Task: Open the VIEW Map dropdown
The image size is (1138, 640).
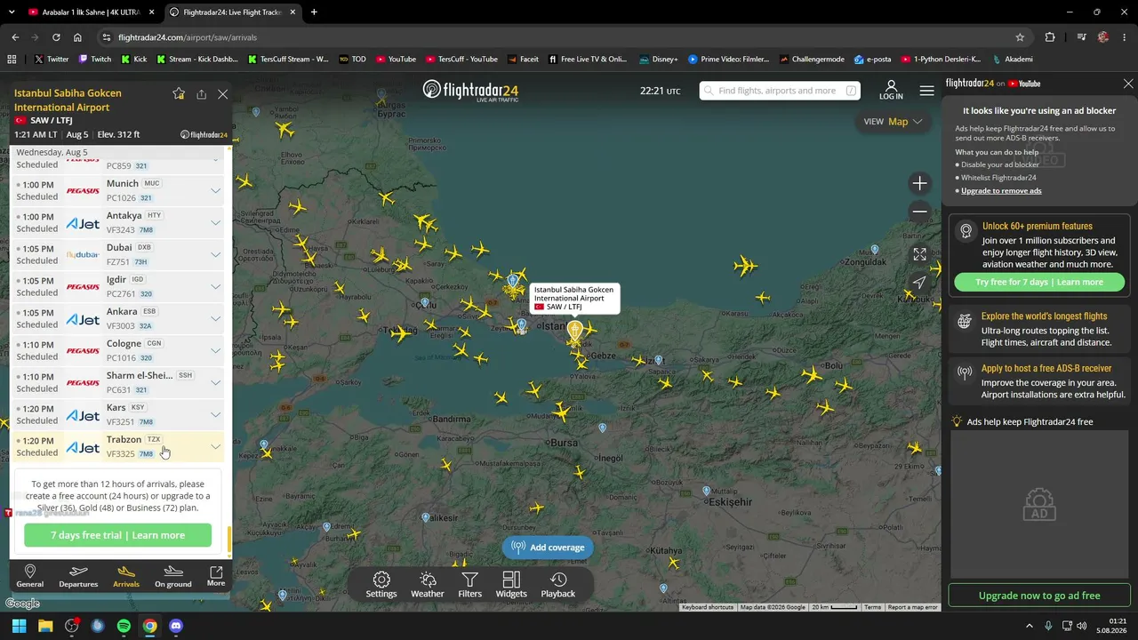Action: 894,122
